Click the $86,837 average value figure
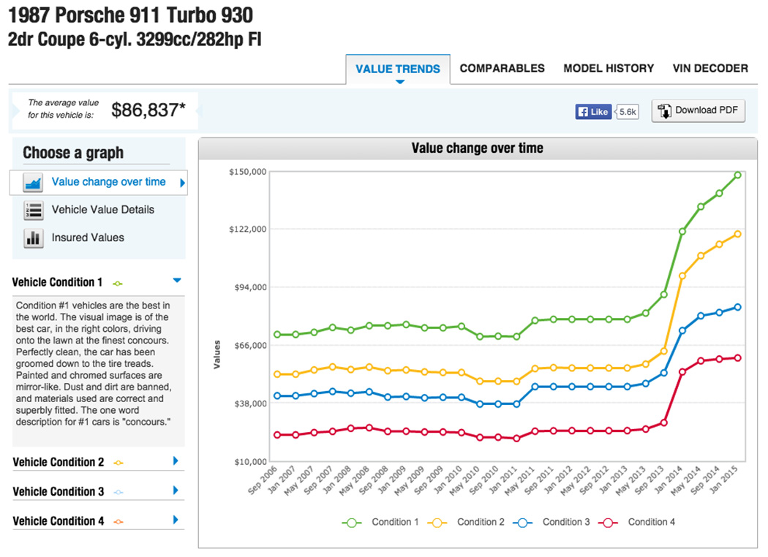Image resolution: width=768 pixels, height=557 pixels. 148,110
